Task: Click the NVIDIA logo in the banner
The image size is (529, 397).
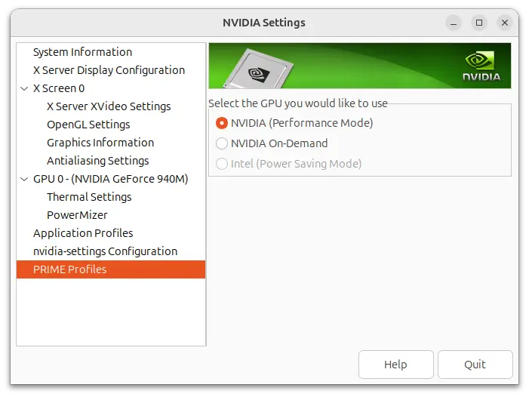Action: click(x=481, y=66)
